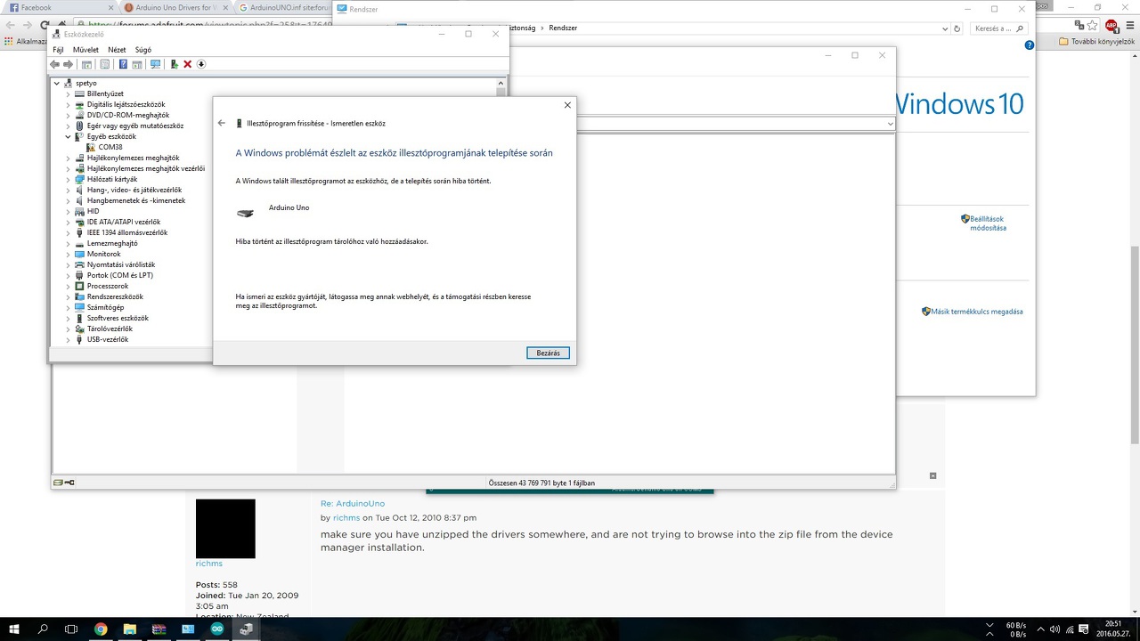Select Nyomtatási várólisták tree item
Viewport: 1140px width, 641px height.
pos(122,264)
